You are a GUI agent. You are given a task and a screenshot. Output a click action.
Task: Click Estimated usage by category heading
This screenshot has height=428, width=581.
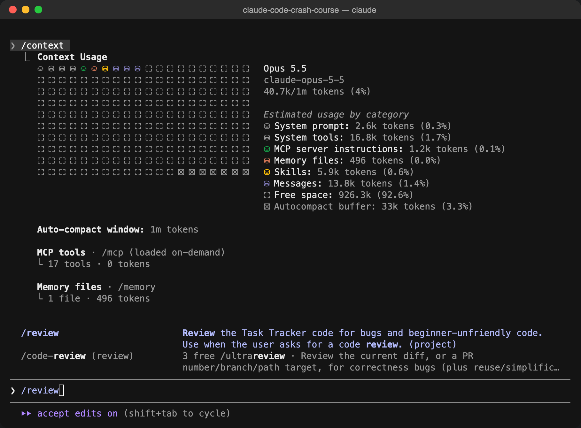336,114
